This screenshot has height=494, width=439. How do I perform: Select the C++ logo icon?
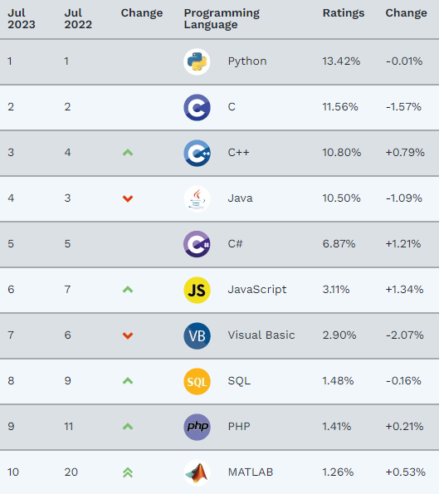click(197, 153)
